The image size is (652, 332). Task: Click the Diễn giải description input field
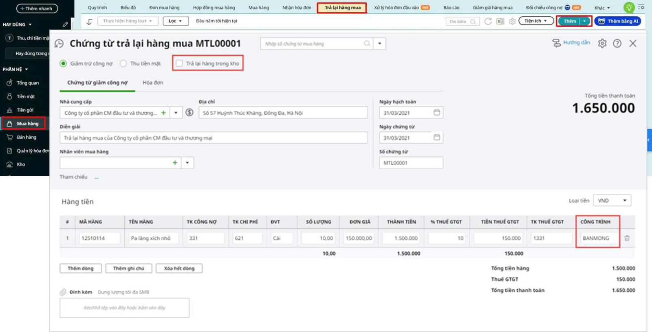coord(214,138)
